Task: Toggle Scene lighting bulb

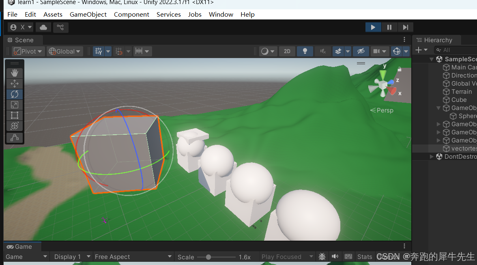Action: tap(305, 51)
